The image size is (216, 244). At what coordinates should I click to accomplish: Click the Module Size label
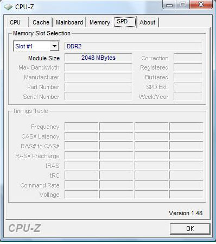coord(44,58)
